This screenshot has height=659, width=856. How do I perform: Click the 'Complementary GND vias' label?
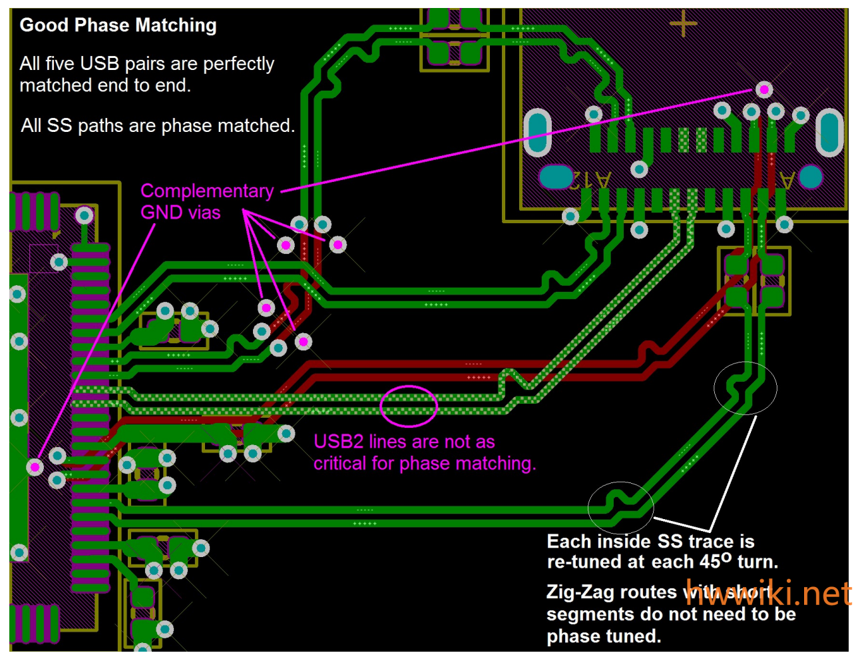click(206, 201)
